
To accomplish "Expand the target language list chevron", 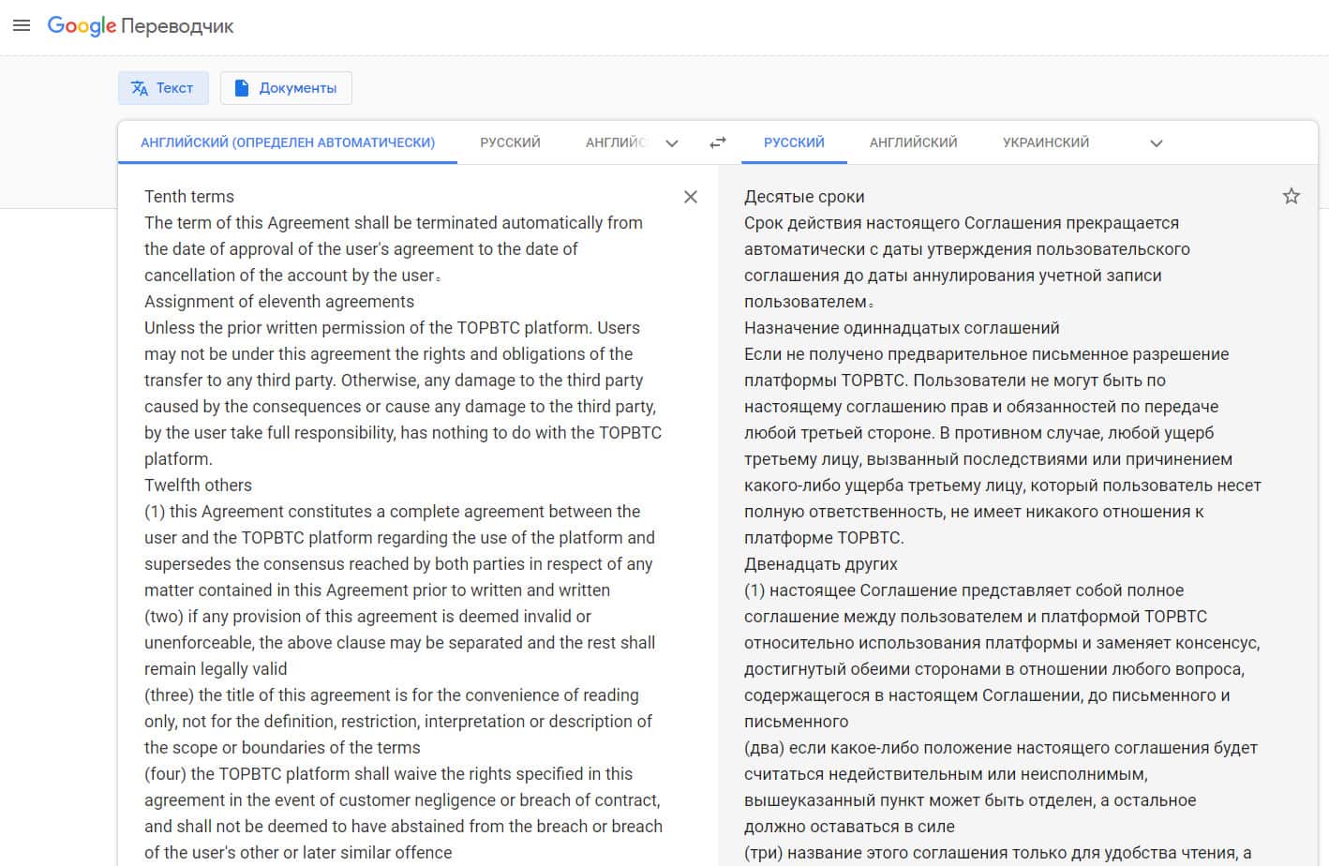I will [x=1157, y=143].
